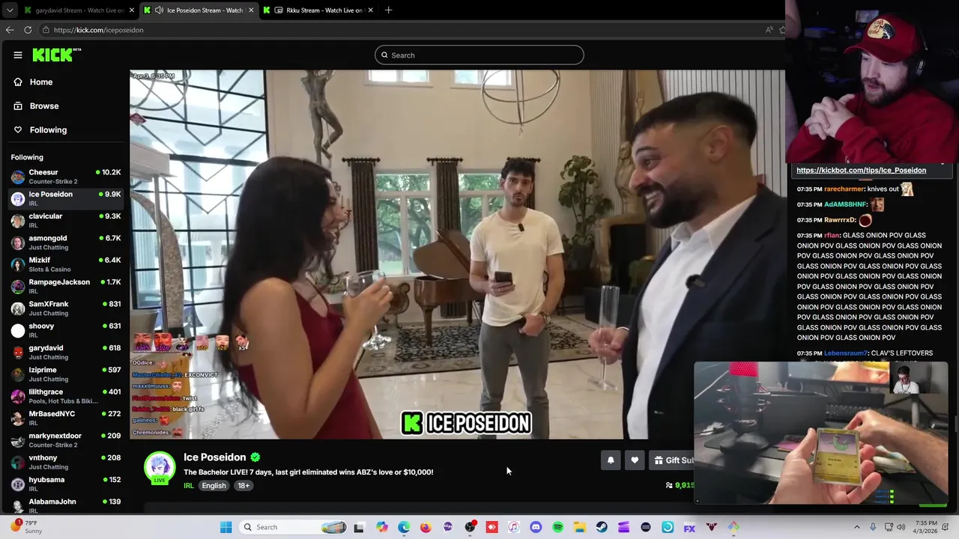Open garydavid channel in following list
Image resolution: width=959 pixels, height=539 pixels.
pos(66,352)
